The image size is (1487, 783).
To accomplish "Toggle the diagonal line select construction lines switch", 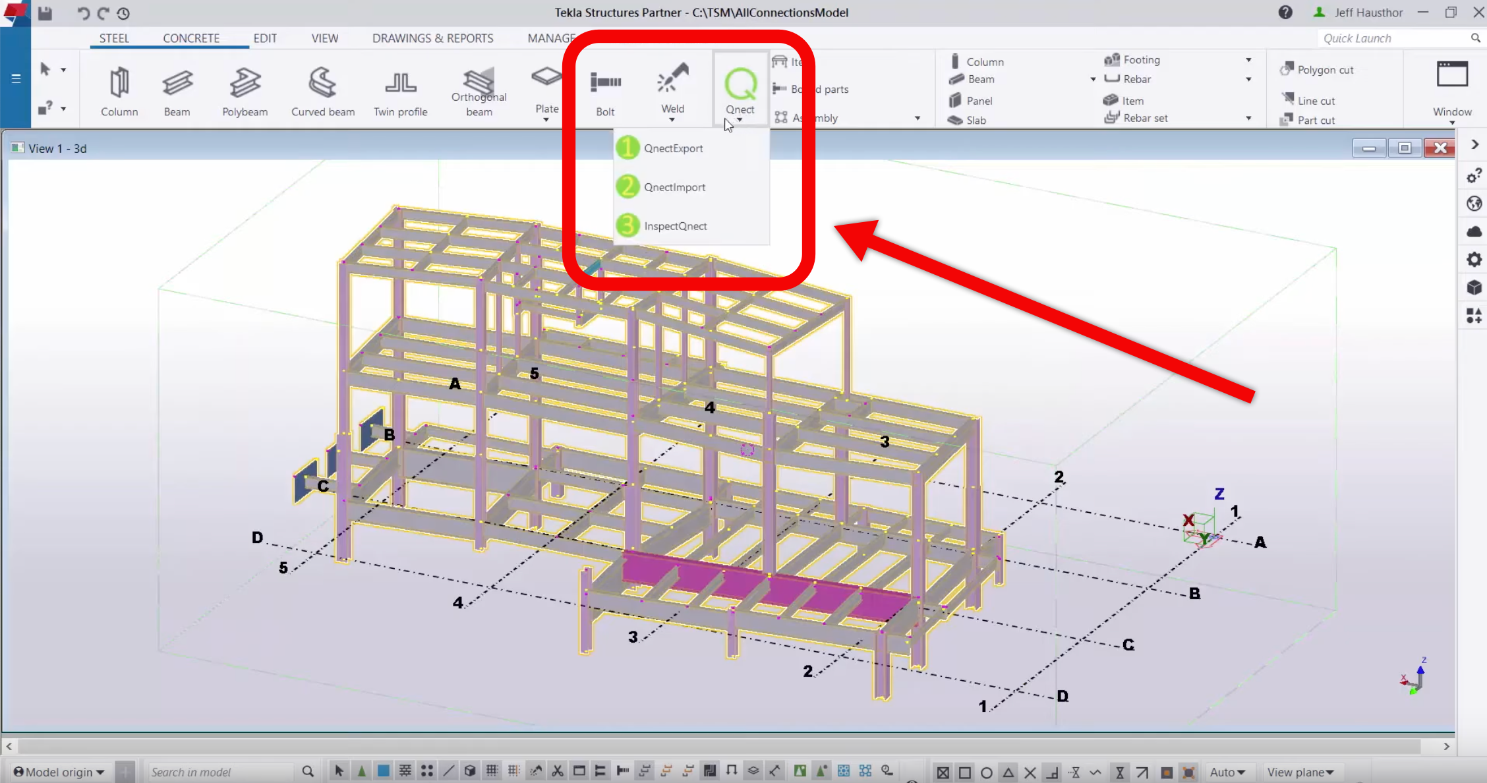I will 448,771.
